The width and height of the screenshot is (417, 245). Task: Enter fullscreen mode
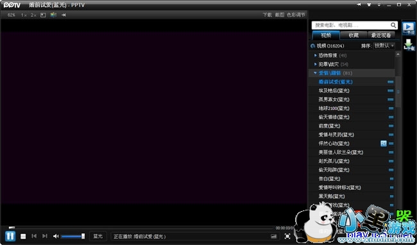pyautogui.click(x=287, y=236)
